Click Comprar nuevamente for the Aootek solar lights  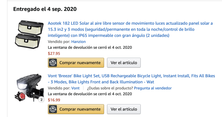pos(76,63)
